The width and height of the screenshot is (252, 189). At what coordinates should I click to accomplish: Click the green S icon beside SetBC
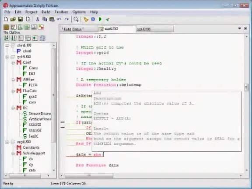click(25, 136)
